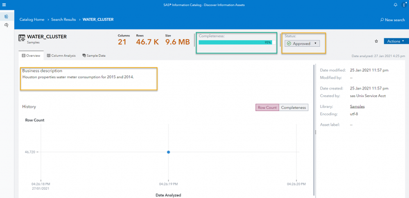Image resolution: width=409 pixels, height=198 pixels.
Task: Go to Catalog Home breadcrumb
Action: 32,19
